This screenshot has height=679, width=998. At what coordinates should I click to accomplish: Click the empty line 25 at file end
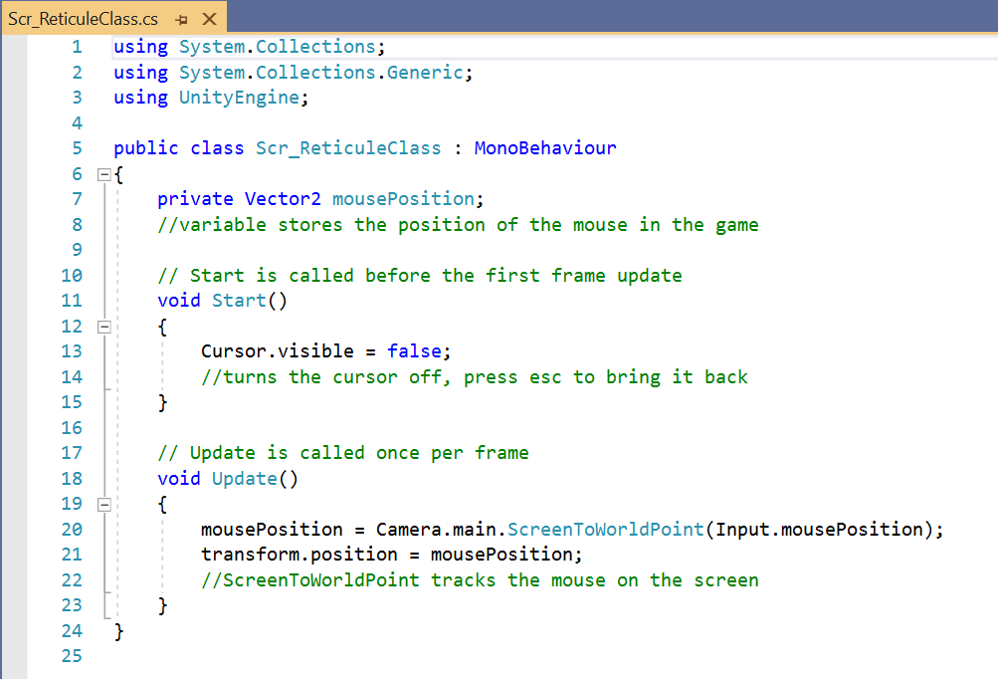[398, 657]
